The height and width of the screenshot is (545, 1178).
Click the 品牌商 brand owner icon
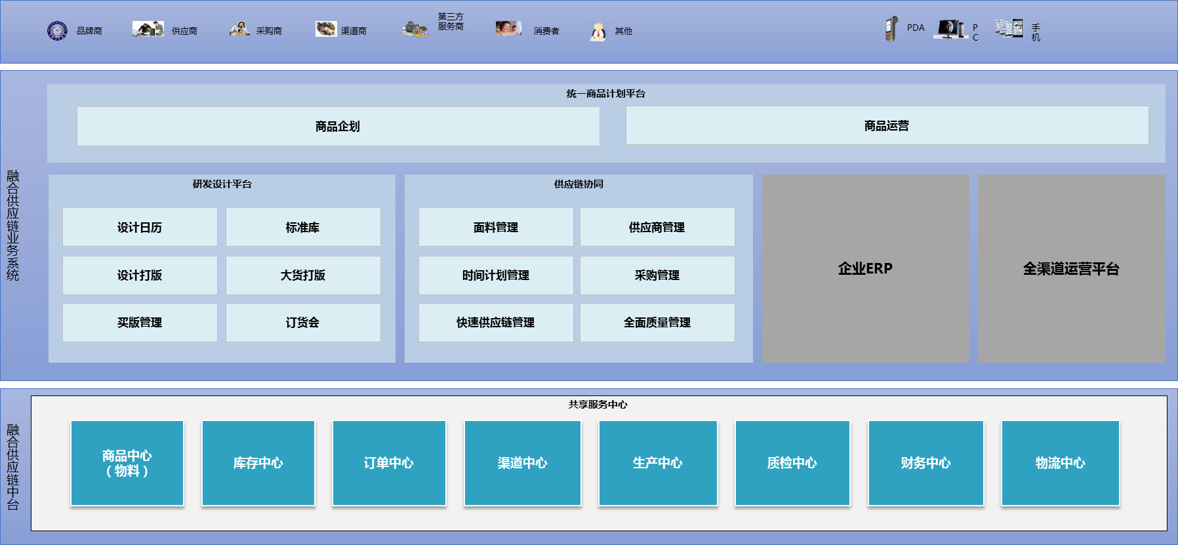57,30
